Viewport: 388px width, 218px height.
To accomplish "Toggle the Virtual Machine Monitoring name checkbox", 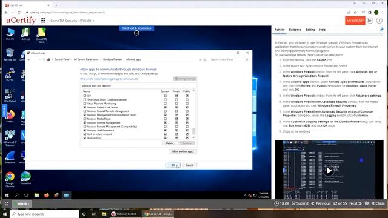I will (x=85, y=104).
